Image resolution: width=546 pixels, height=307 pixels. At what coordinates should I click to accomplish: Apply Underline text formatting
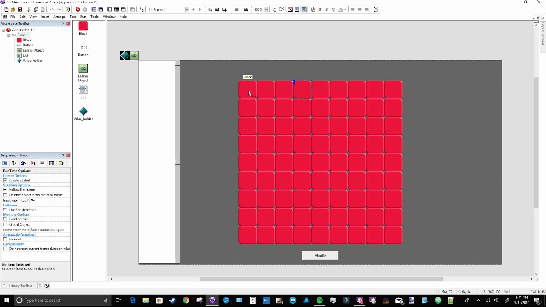333,9
